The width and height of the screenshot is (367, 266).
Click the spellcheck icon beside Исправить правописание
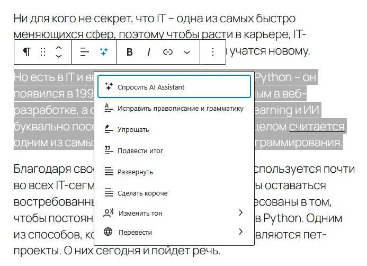coord(109,108)
